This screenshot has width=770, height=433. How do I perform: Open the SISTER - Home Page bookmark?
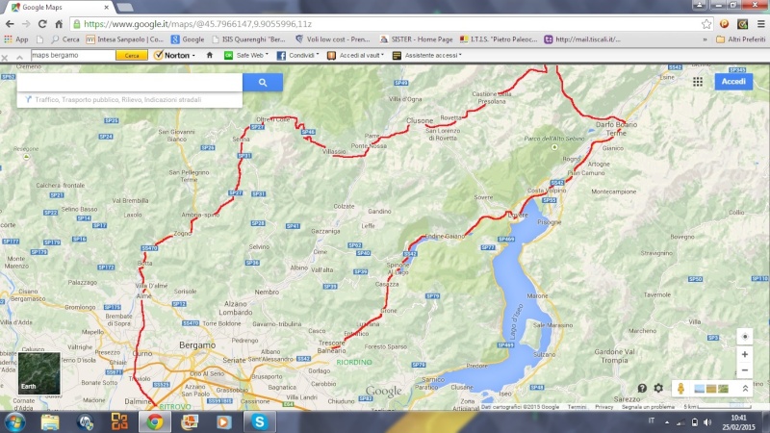[416, 39]
